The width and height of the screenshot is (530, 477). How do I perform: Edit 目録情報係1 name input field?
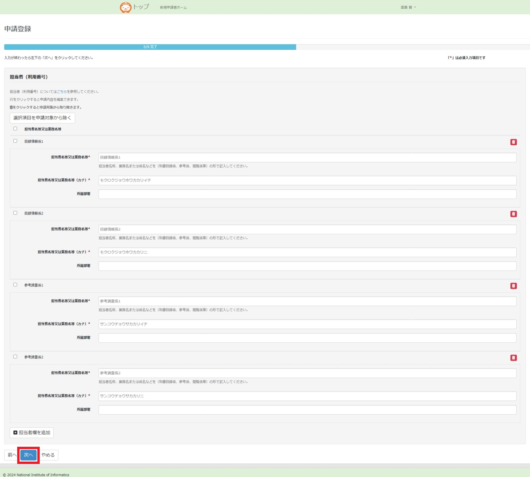coord(307,157)
